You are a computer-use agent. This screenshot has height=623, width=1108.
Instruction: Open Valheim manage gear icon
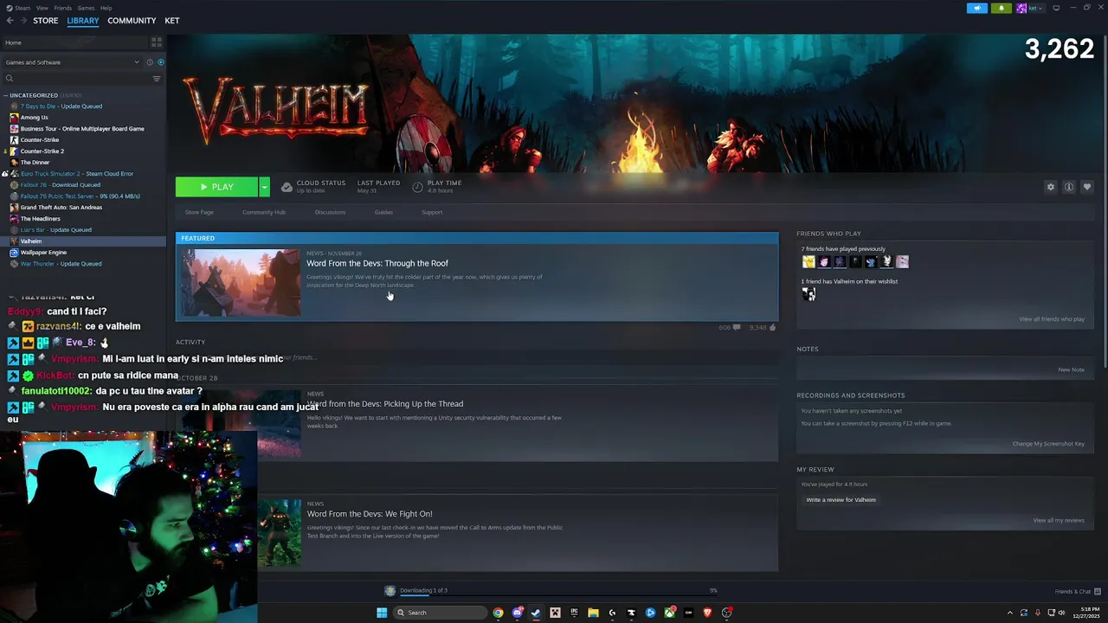pyautogui.click(x=1051, y=187)
